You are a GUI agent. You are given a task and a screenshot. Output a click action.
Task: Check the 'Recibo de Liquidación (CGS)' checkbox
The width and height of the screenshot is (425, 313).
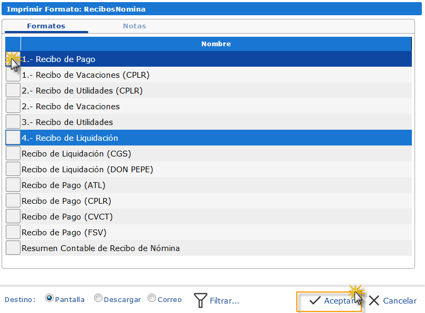coord(13,153)
